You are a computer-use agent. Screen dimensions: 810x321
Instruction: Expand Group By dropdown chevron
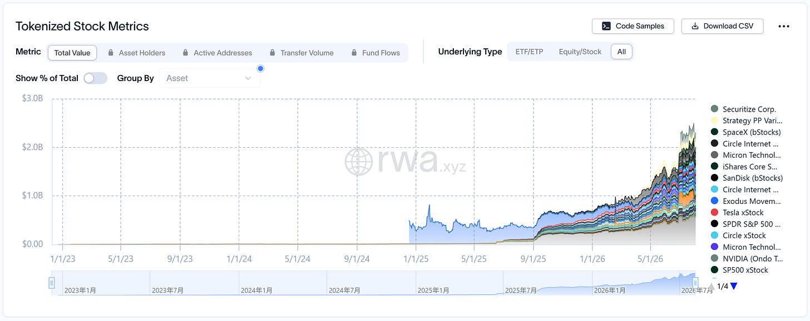point(248,78)
